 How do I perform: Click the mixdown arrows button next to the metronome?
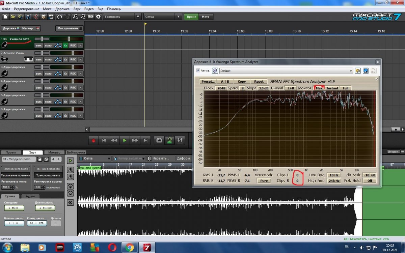click(180, 140)
